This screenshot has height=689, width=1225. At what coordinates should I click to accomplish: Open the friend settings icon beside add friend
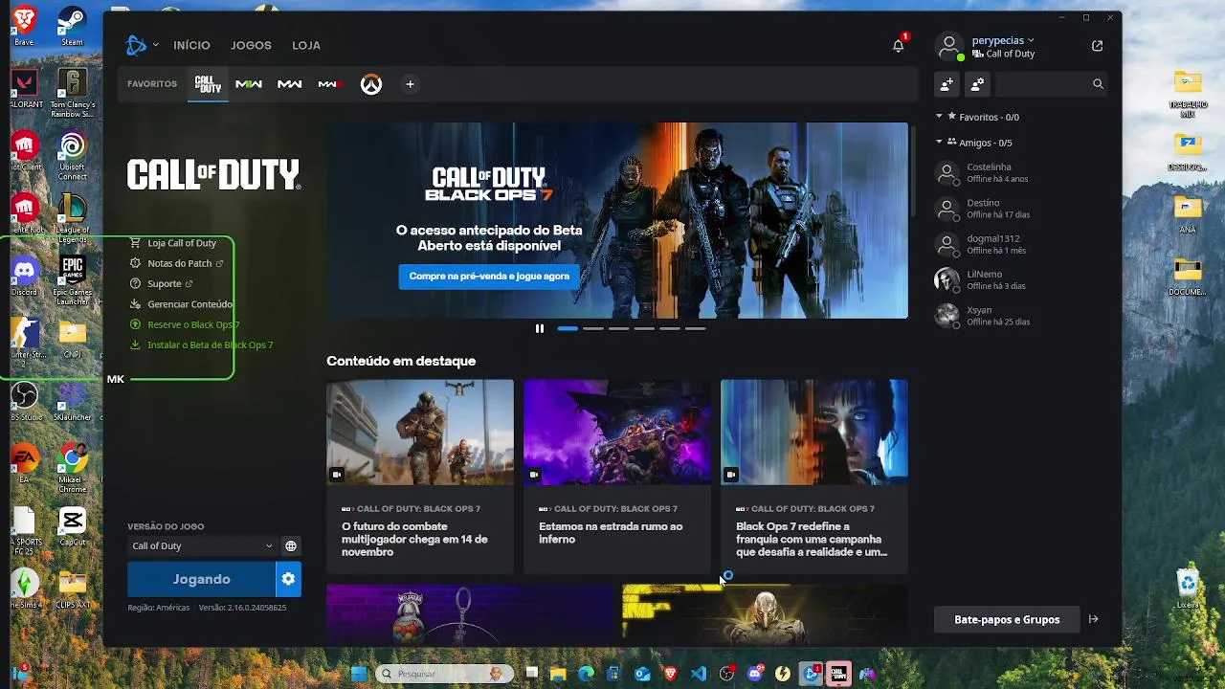click(977, 84)
